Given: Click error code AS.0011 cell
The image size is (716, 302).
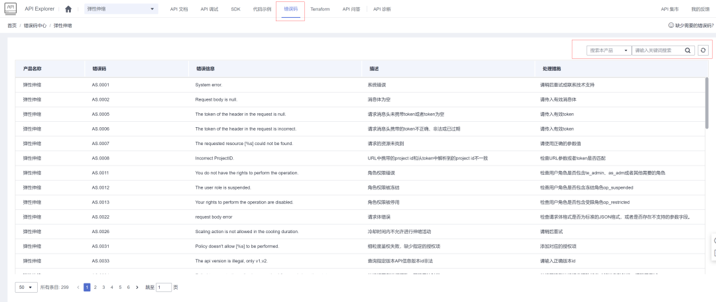Looking at the screenshot, I should [x=101, y=173].
